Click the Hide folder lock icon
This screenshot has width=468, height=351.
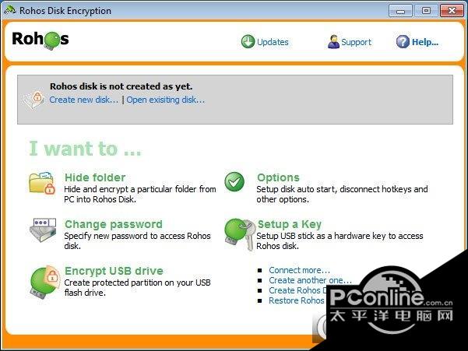coord(42,183)
